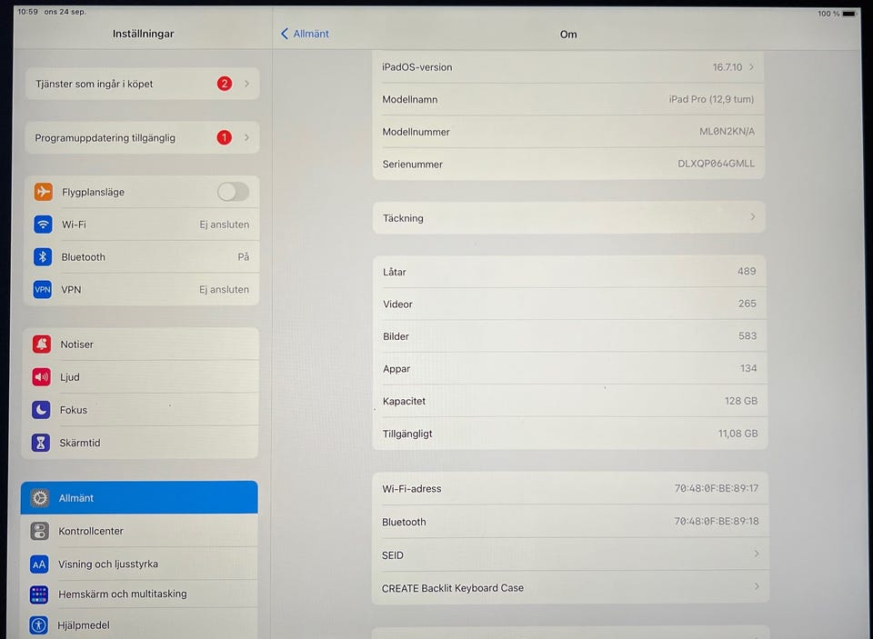
Task: Open Wi-Fi settings row
Action: pos(142,225)
